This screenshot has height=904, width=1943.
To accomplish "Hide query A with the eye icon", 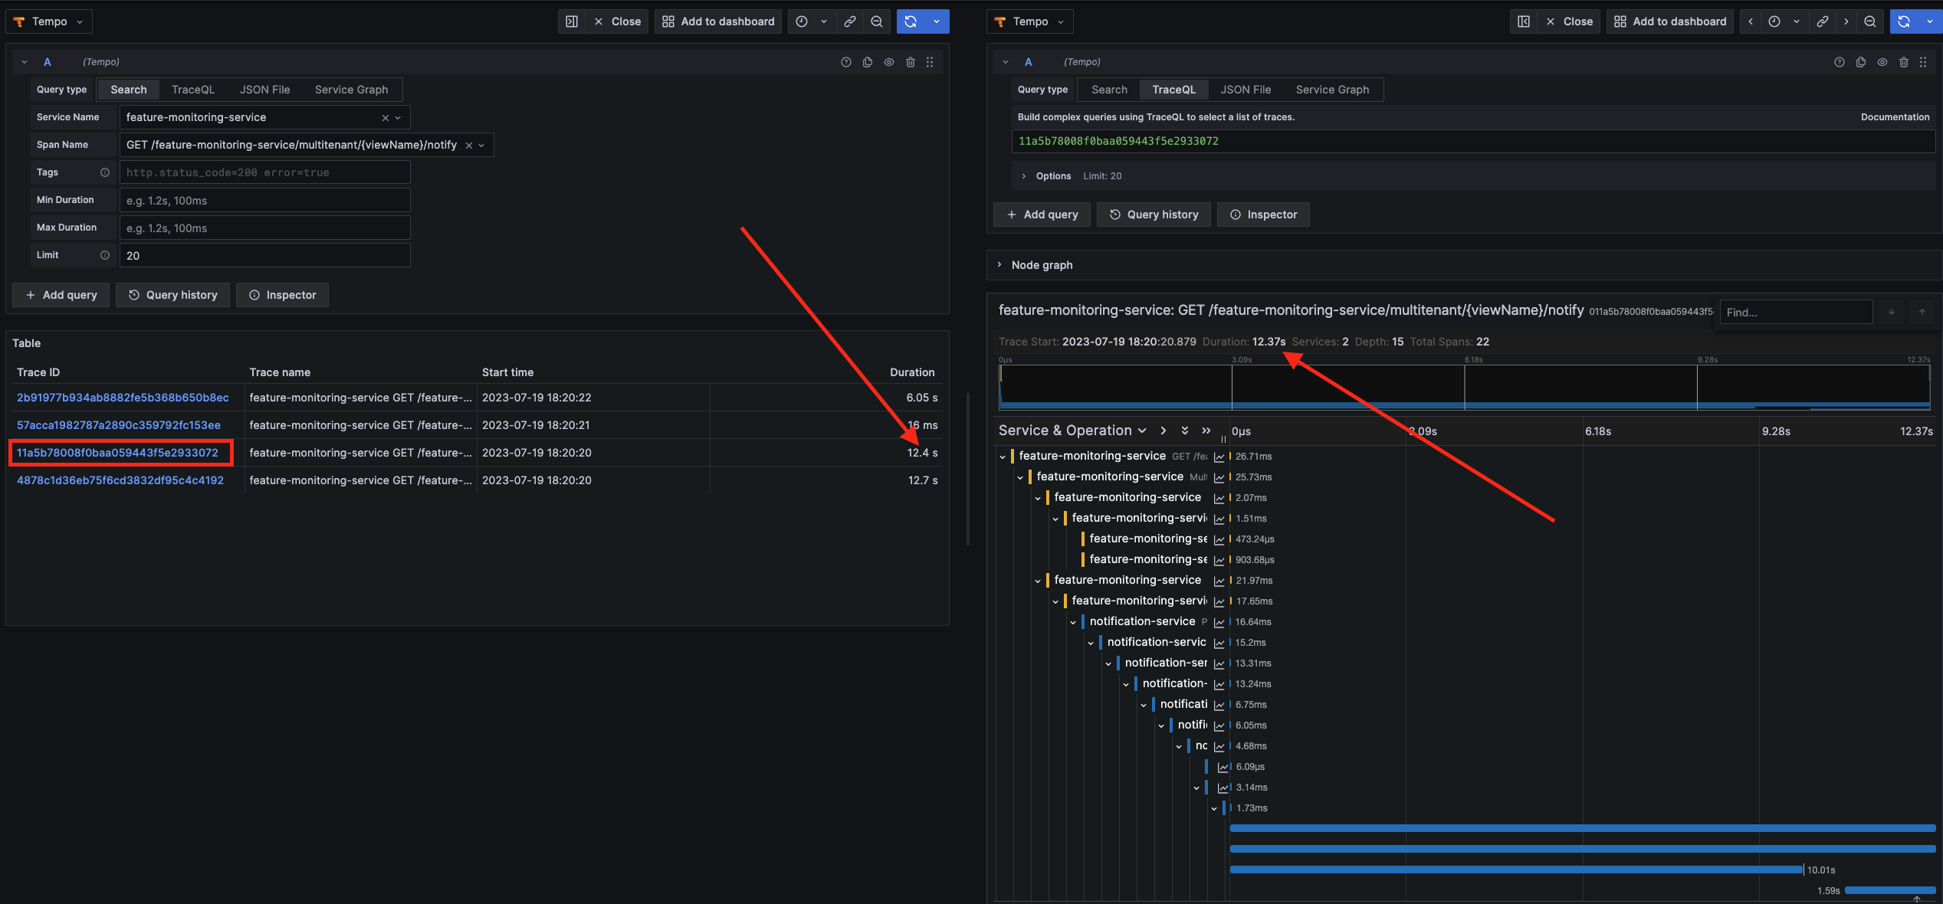I will point(888,62).
